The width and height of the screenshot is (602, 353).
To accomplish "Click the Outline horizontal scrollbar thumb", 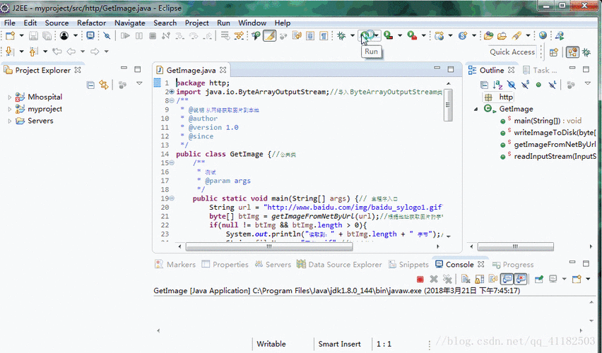I will tap(516, 246).
